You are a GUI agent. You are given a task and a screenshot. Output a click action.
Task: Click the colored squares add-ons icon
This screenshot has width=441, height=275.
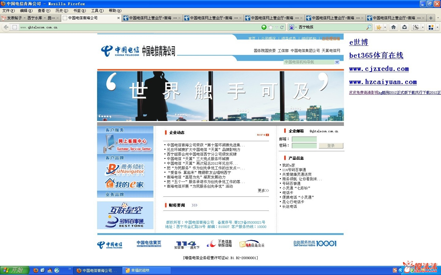coord(431,27)
